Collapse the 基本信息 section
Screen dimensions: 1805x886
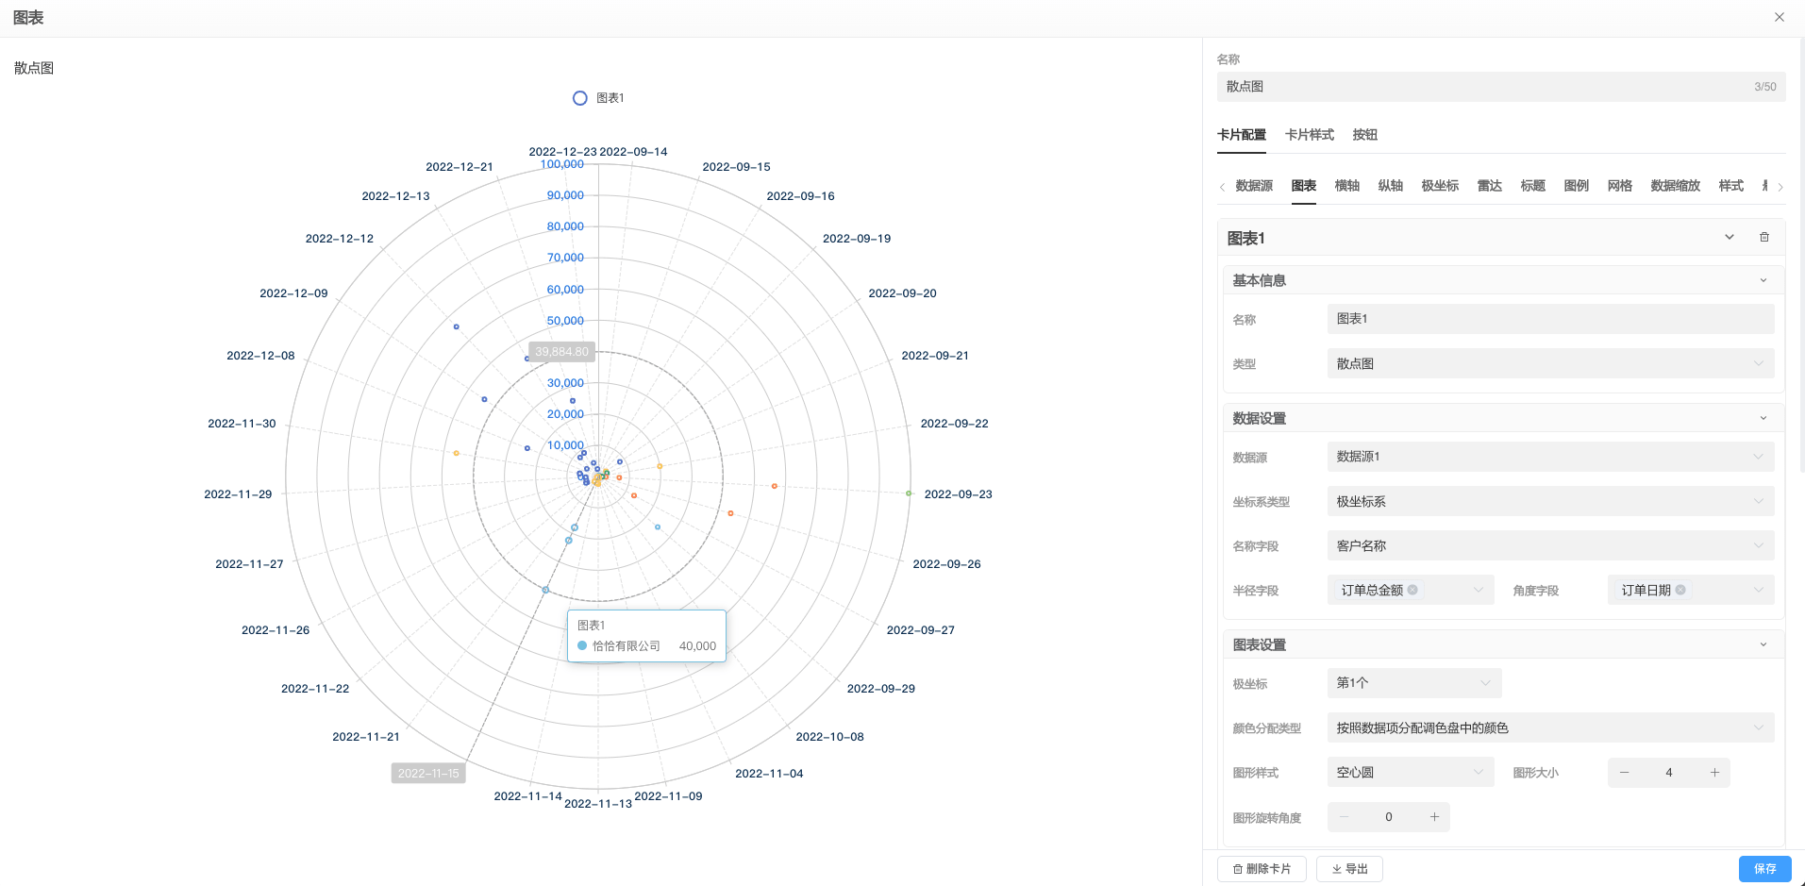click(x=1762, y=279)
